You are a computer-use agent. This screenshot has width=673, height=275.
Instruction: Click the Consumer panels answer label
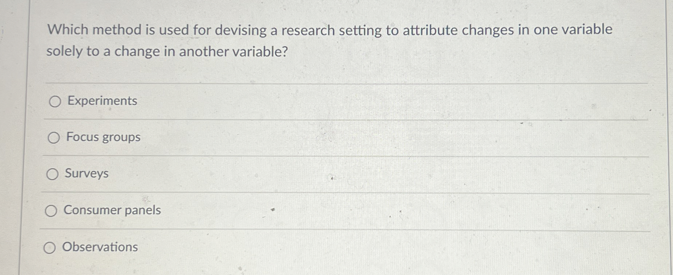coord(112,211)
